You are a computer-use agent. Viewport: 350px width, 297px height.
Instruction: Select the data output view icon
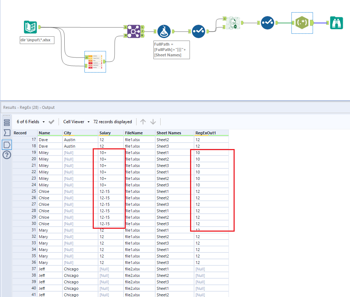[7, 145]
